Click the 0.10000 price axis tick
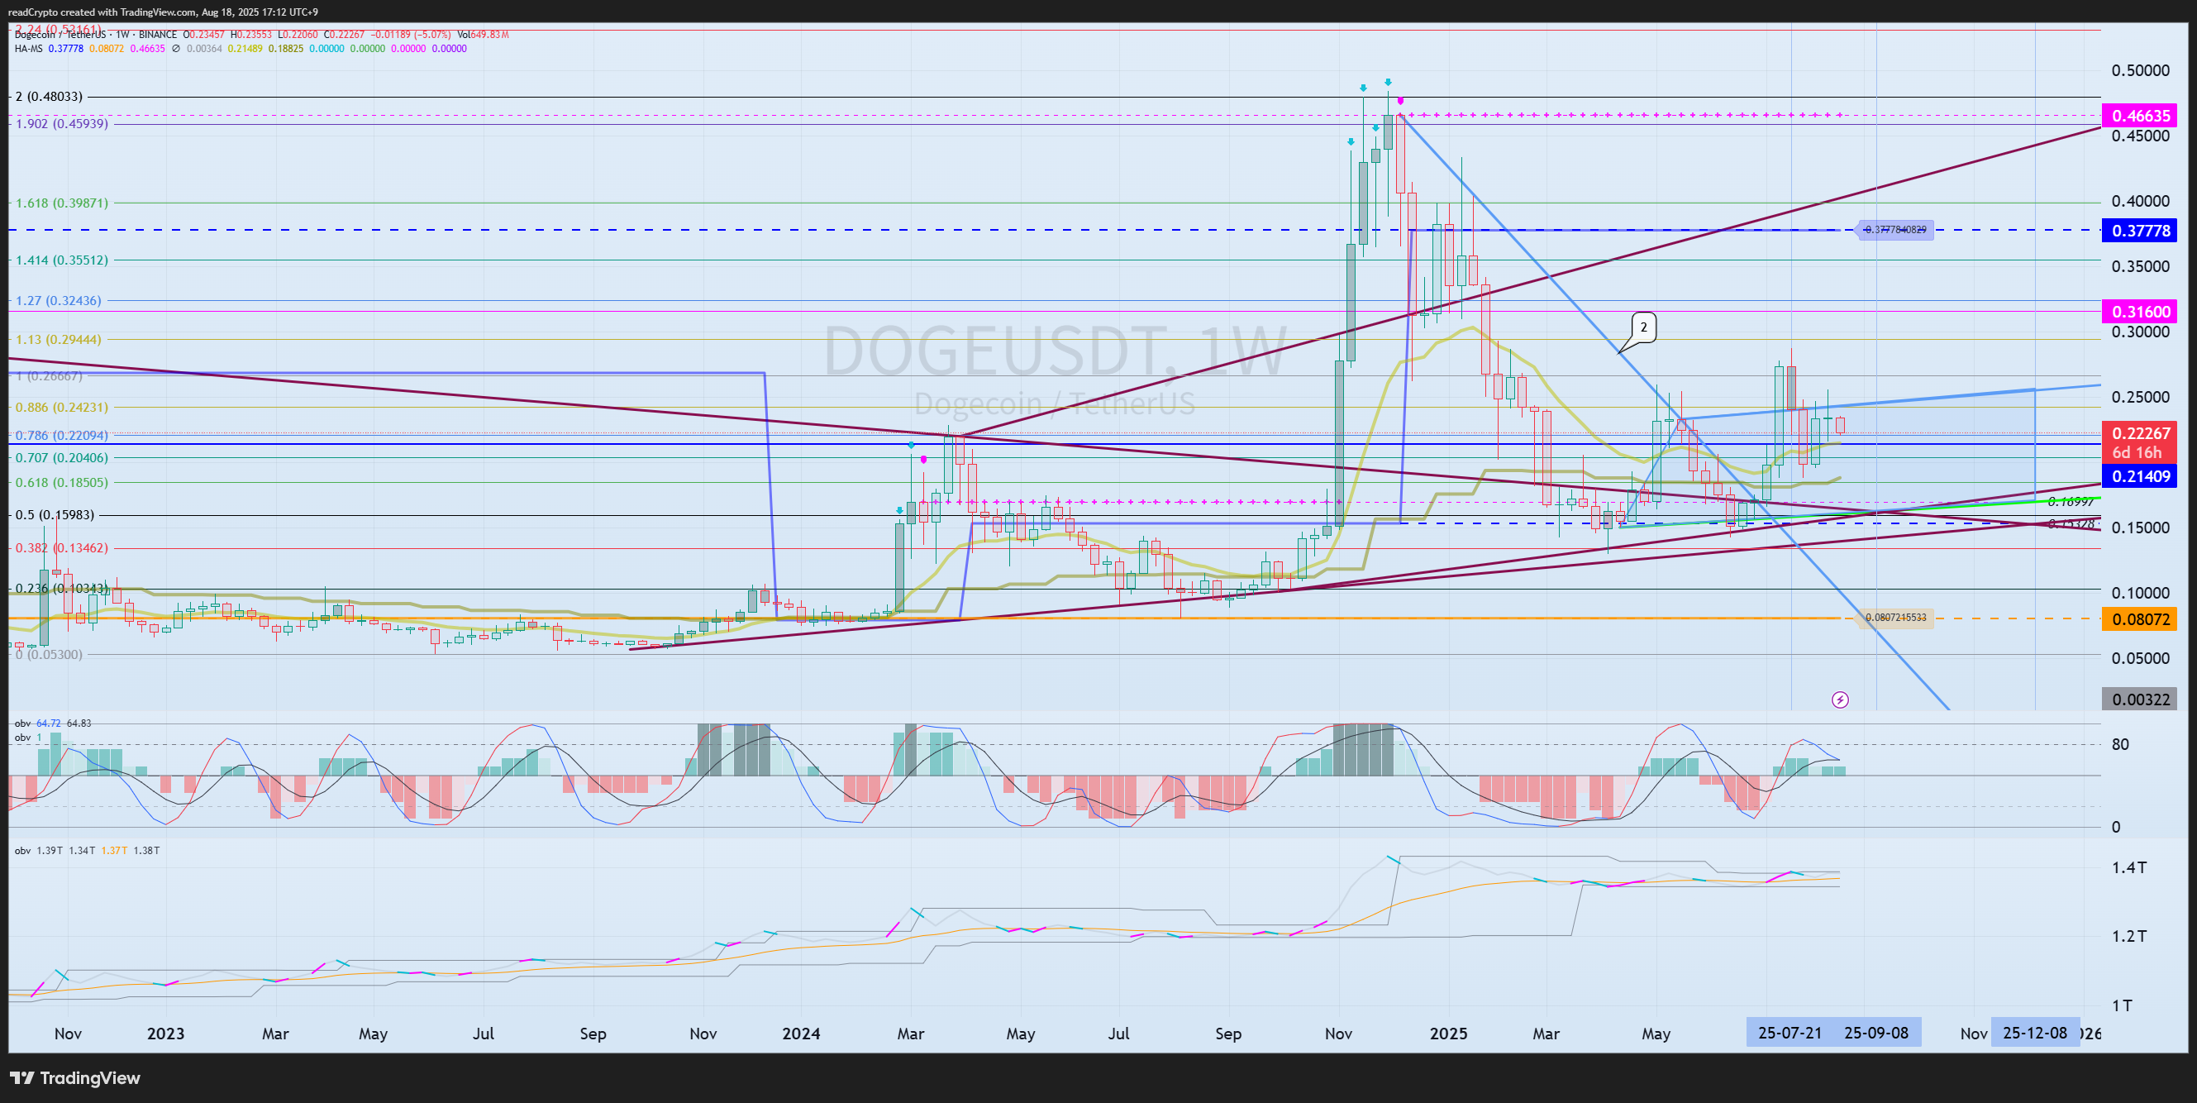The image size is (2197, 1103). coord(2140,593)
